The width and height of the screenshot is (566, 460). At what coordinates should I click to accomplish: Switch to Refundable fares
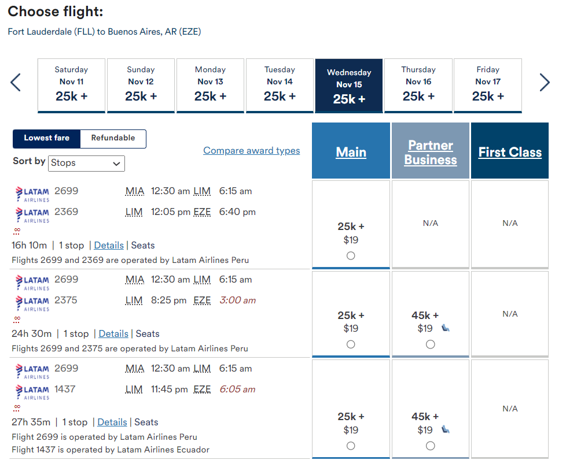113,138
